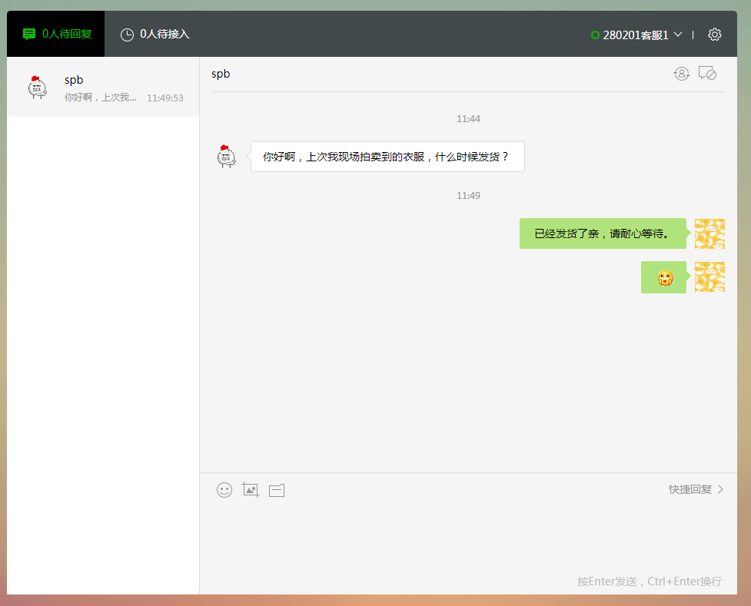Click the spb chat header name
The height and width of the screenshot is (606, 751).
pos(221,74)
